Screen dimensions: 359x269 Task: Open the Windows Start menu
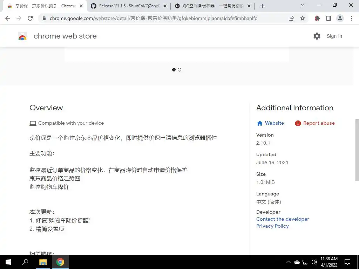8,262
